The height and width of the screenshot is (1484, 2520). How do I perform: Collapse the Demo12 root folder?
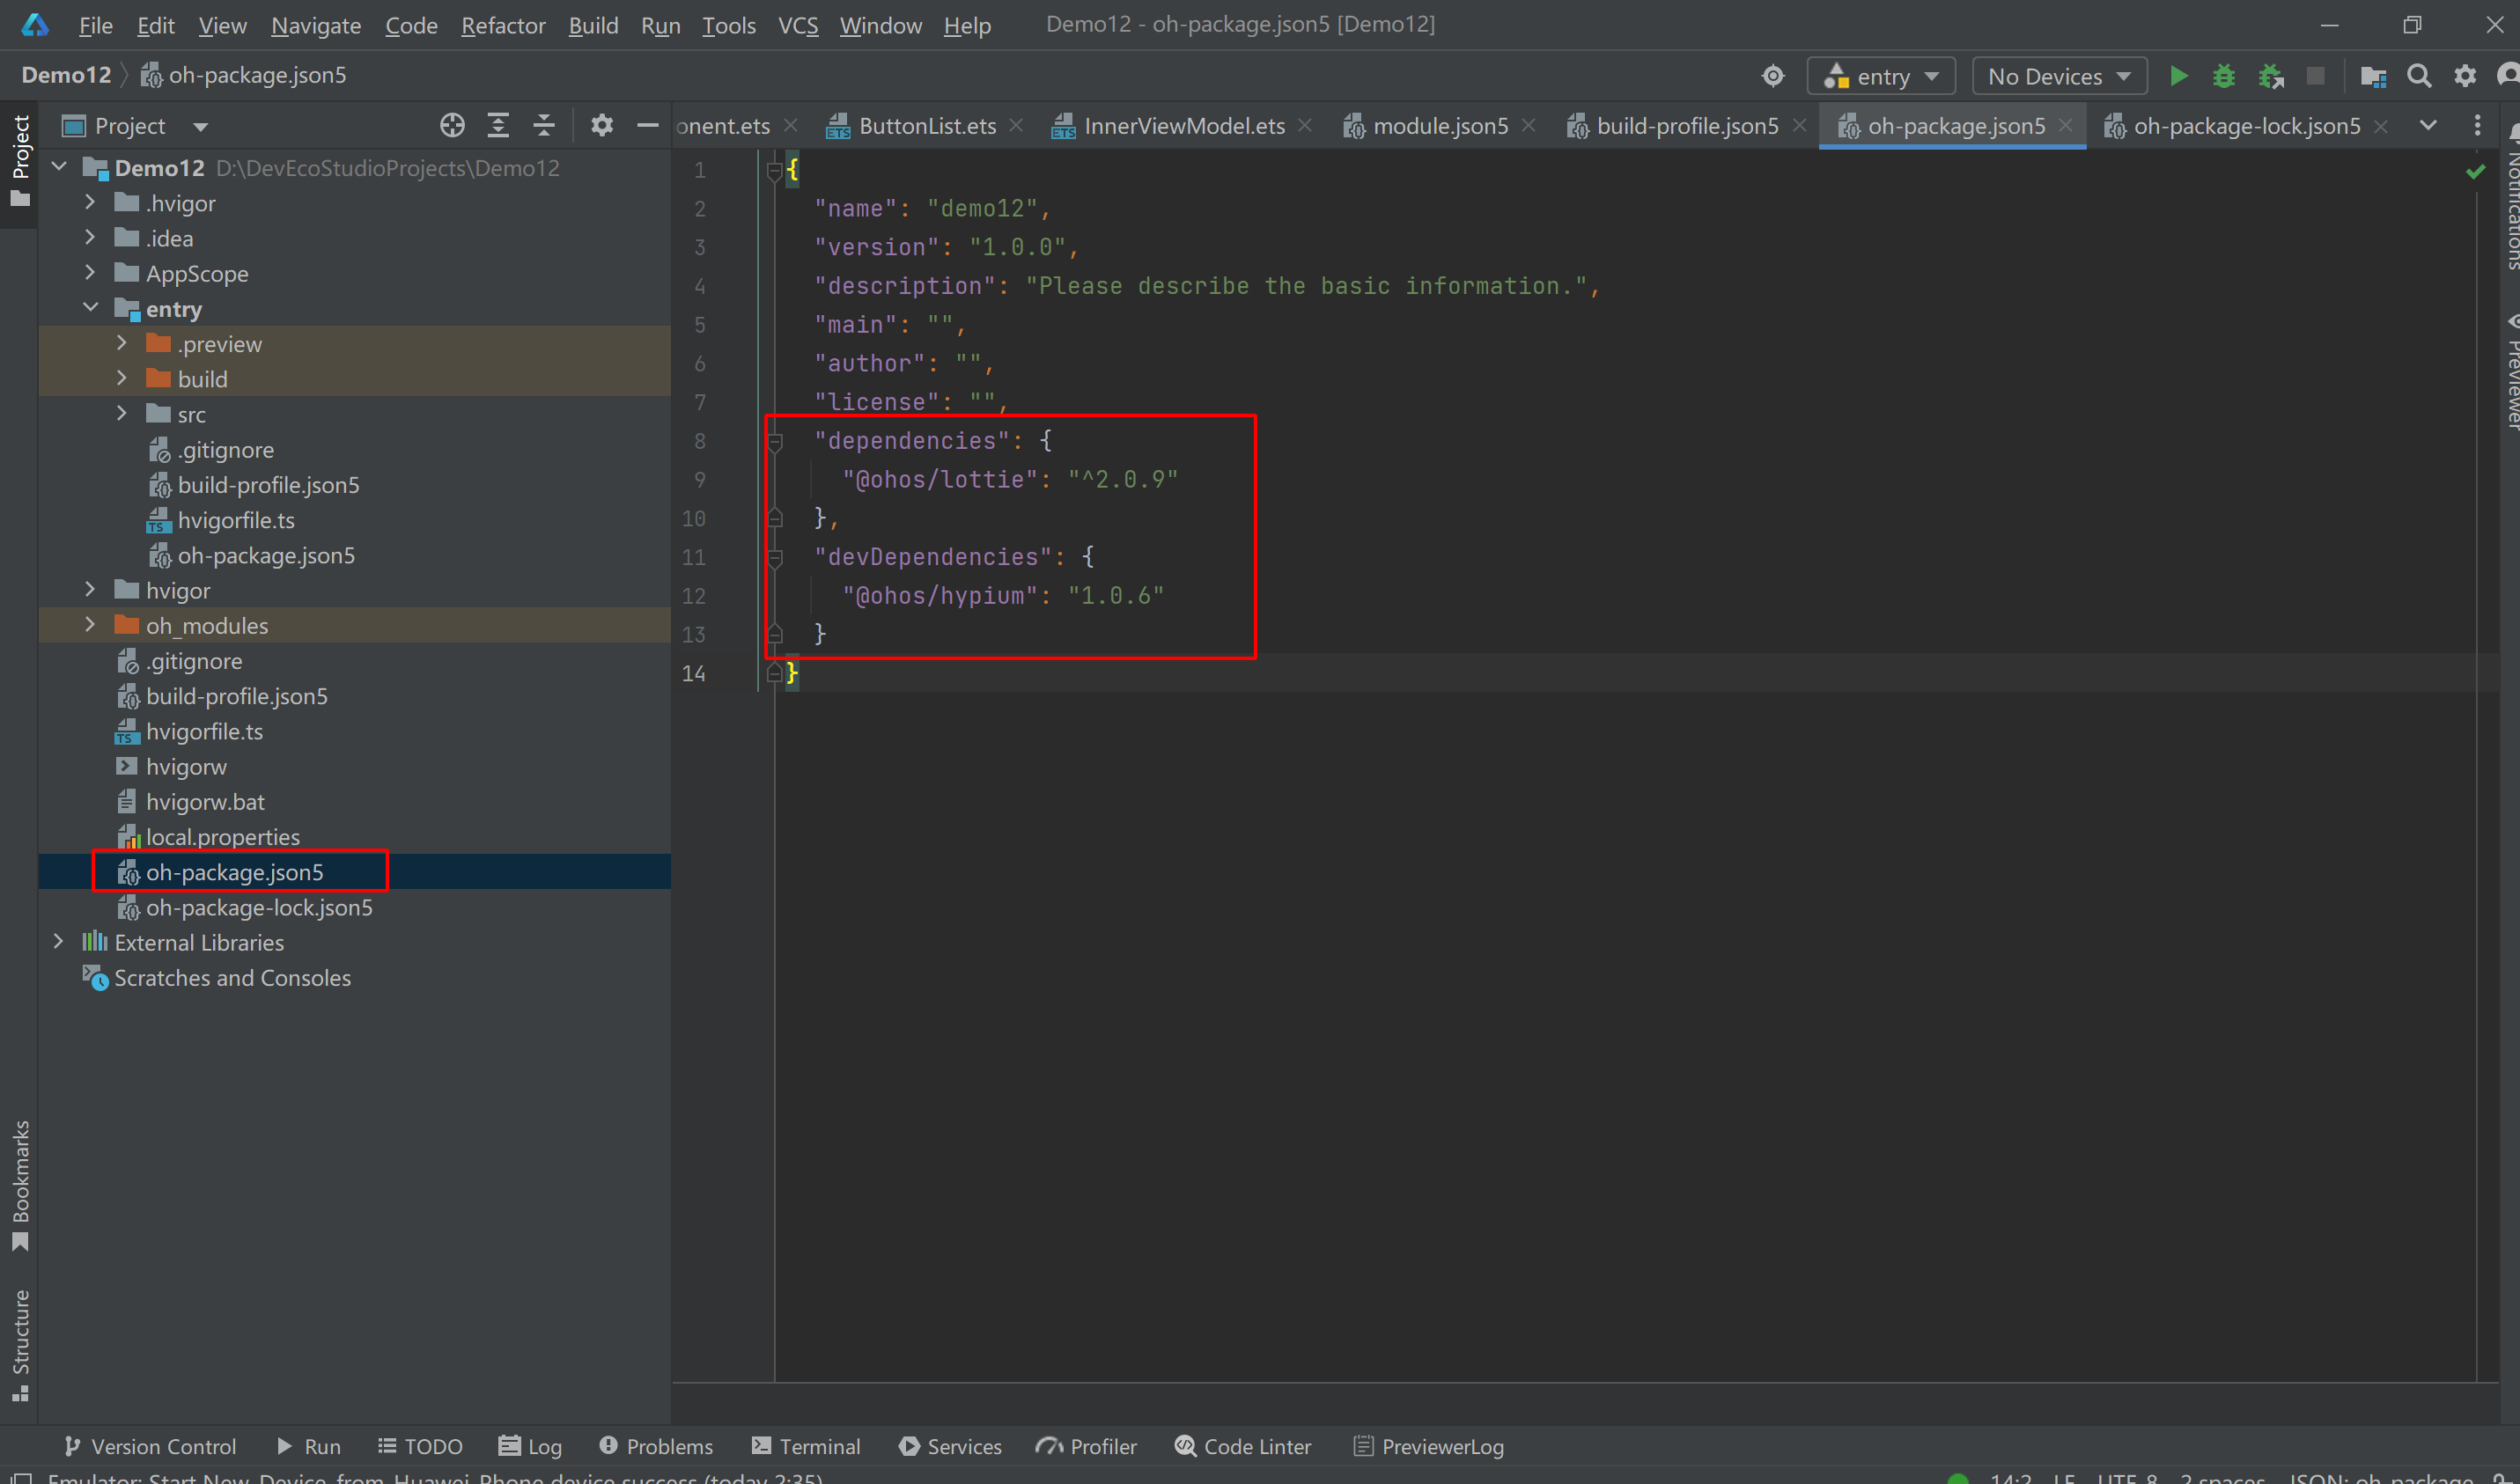(59, 167)
